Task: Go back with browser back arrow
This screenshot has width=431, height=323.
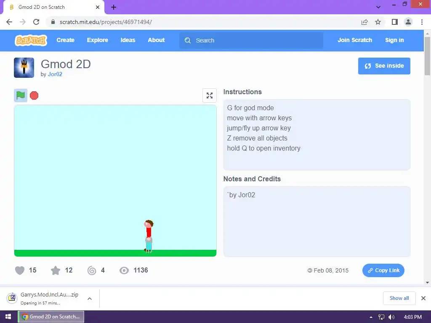Action: [x=9, y=22]
